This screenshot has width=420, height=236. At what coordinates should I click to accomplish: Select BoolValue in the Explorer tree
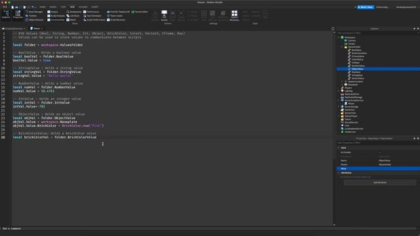[x=356, y=50]
